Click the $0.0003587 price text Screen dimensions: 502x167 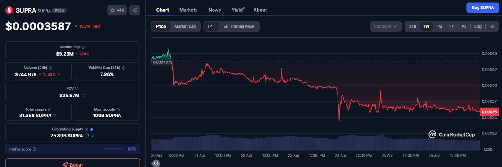(x=38, y=26)
